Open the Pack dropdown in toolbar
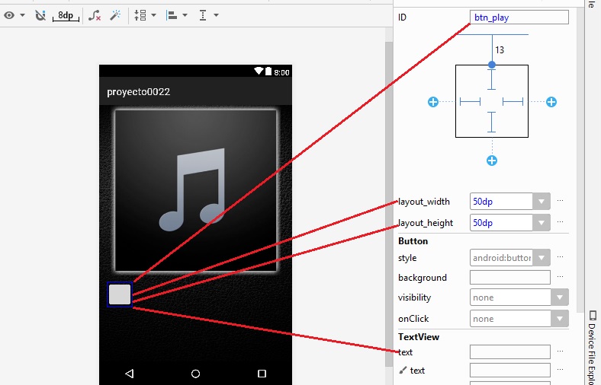This screenshot has height=385, width=601. pyautogui.click(x=144, y=15)
